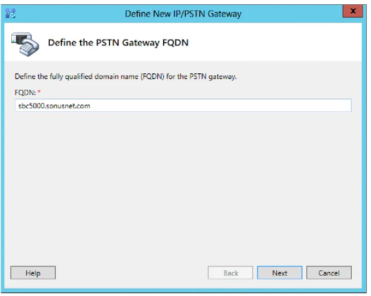Click the "Define the PSTN Gateway FQDN" heading

point(118,43)
